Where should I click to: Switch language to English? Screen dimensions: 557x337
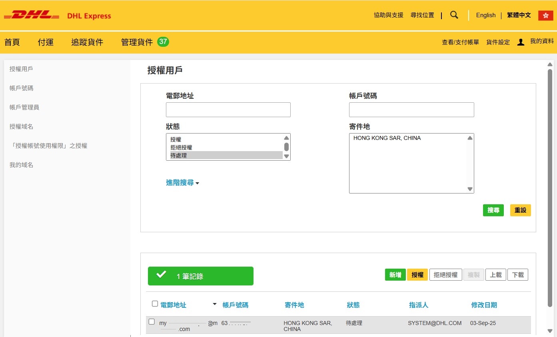pyautogui.click(x=486, y=15)
